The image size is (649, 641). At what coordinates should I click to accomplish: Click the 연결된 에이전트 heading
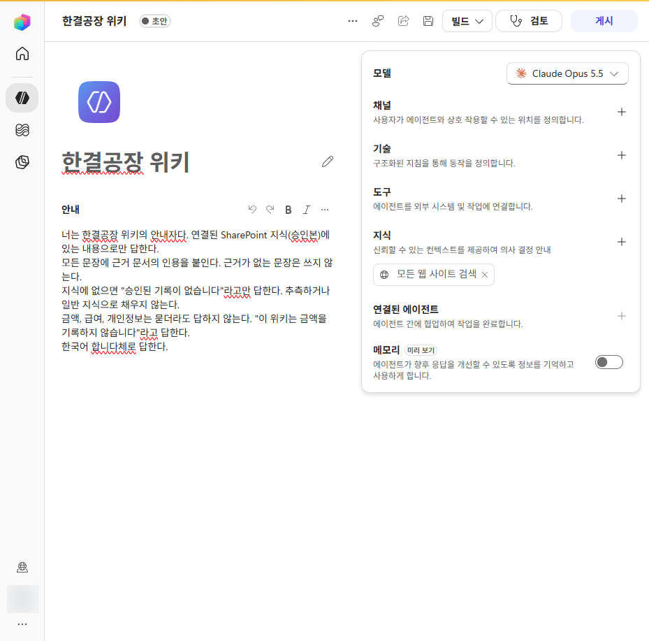pyautogui.click(x=406, y=310)
